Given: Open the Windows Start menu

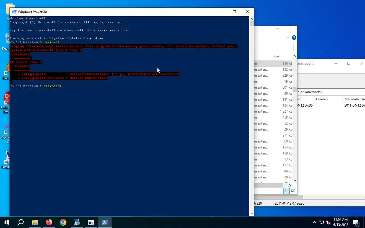Looking at the screenshot, I should click(x=7, y=222).
